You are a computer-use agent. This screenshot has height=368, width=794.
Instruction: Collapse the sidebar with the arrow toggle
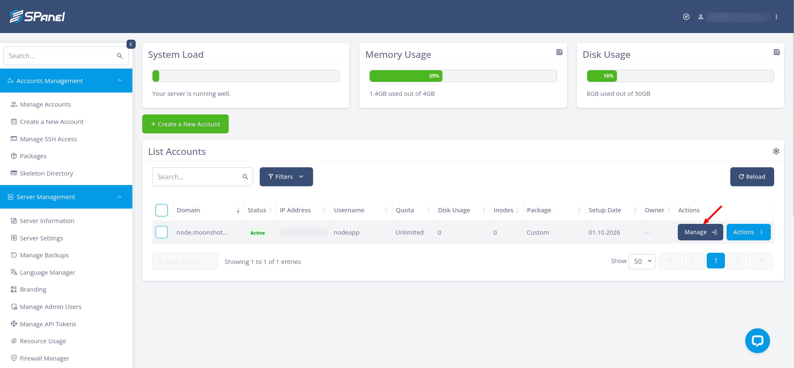coord(131,44)
